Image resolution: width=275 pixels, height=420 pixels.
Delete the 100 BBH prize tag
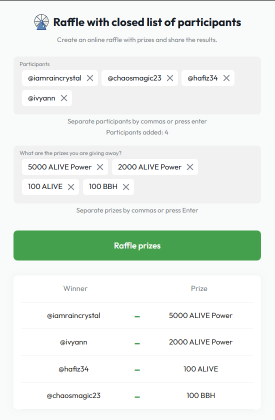[x=126, y=186]
